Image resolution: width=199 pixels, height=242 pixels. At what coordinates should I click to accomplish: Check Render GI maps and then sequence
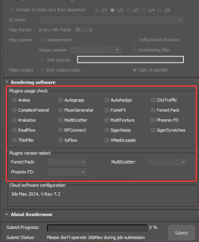(12, 10)
